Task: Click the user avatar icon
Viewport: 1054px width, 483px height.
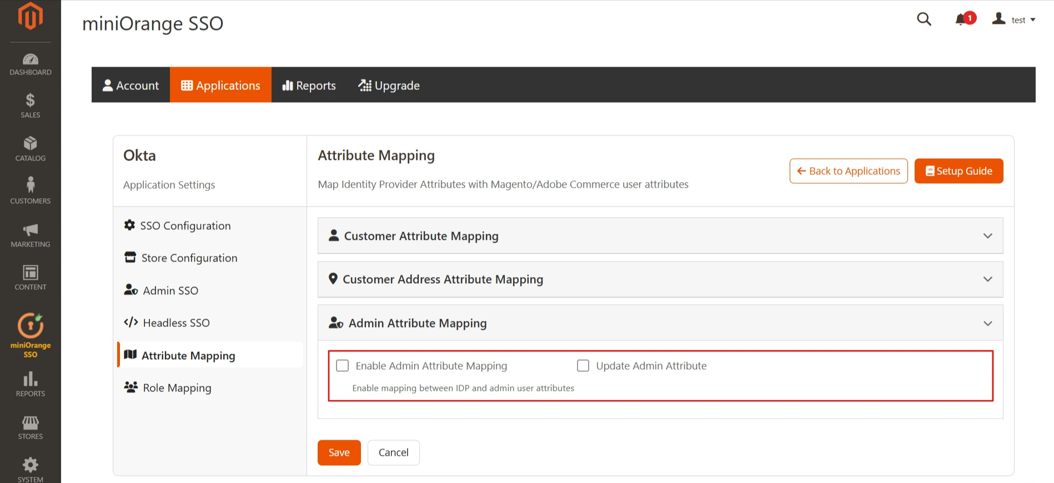Action: pos(998,18)
